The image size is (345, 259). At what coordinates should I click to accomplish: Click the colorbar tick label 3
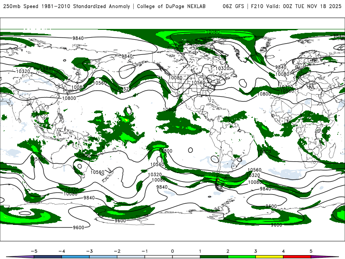[x=255, y=251]
